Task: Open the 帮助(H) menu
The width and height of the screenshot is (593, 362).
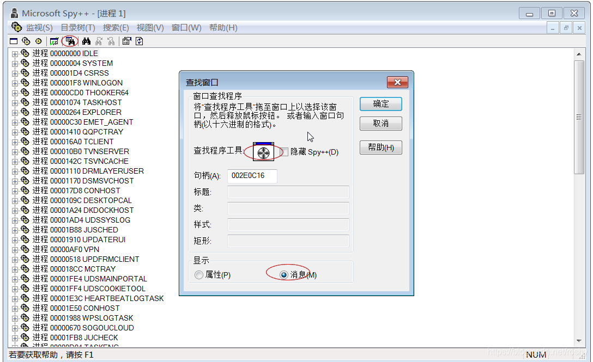Action: 223,28
